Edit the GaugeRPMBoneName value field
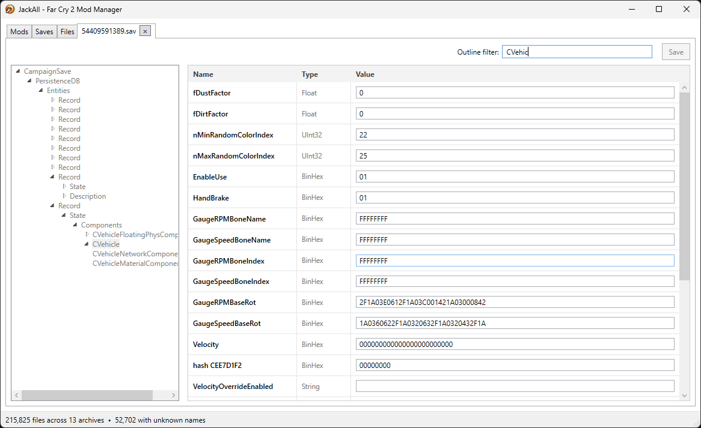This screenshot has height=428, width=701. click(x=515, y=219)
